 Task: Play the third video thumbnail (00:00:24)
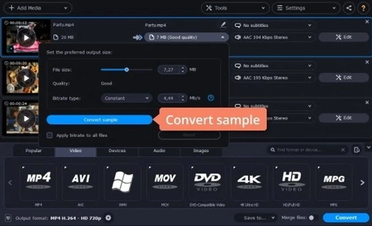pyautogui.click(x=26, y=119)
